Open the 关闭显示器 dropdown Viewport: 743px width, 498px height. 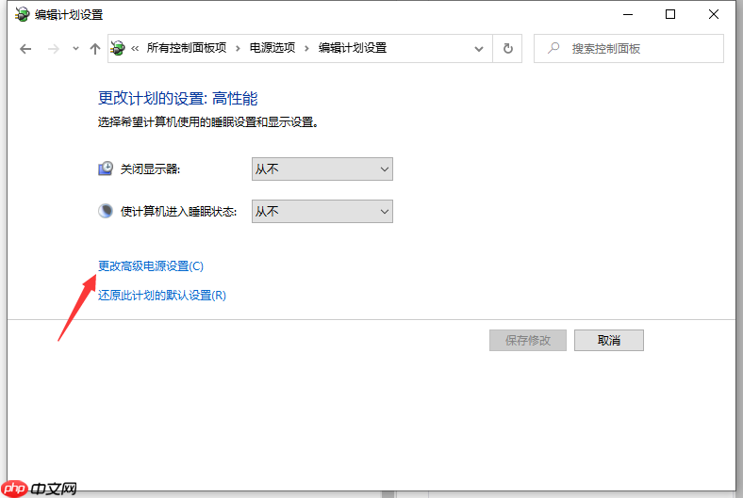pos(322,169)
